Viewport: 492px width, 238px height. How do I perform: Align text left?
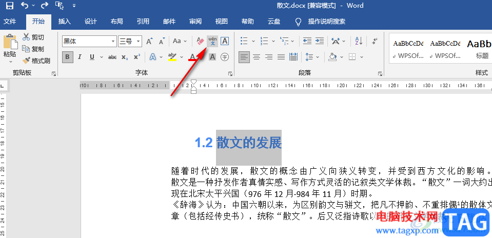click(244, 57)
